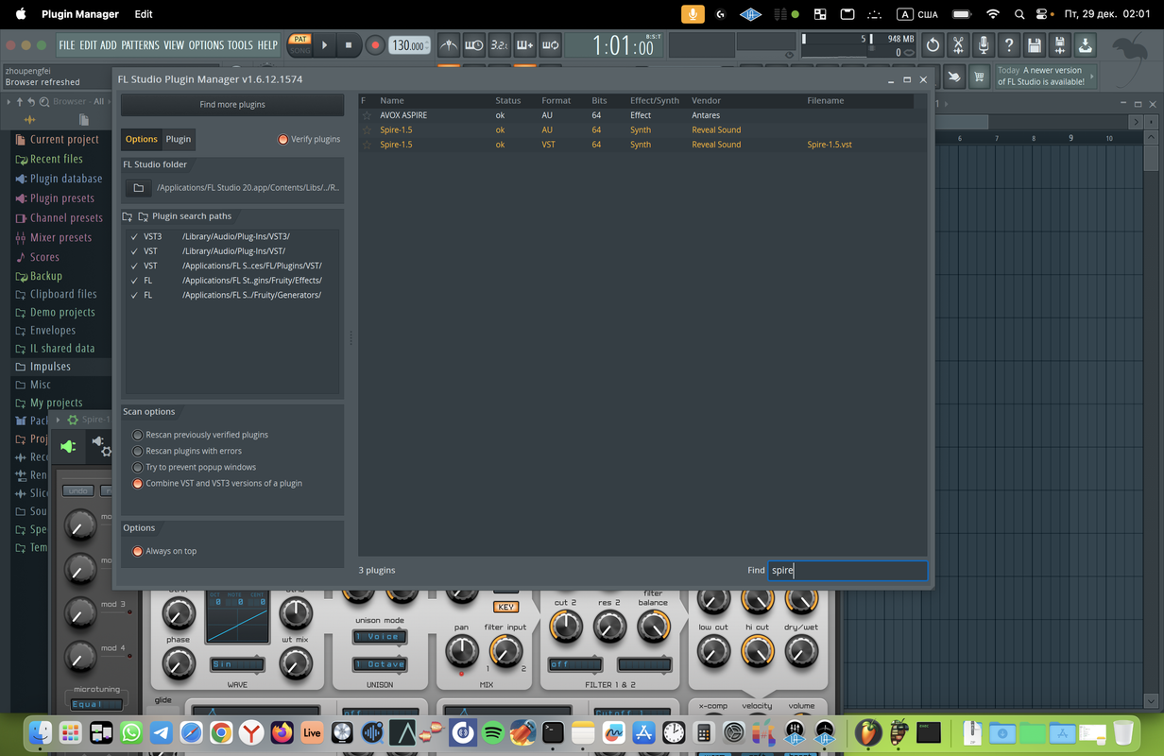Screen dimensions: 1164x756
Task: Click the microphone one-click recording icon
Action: (x=984, y=44)
